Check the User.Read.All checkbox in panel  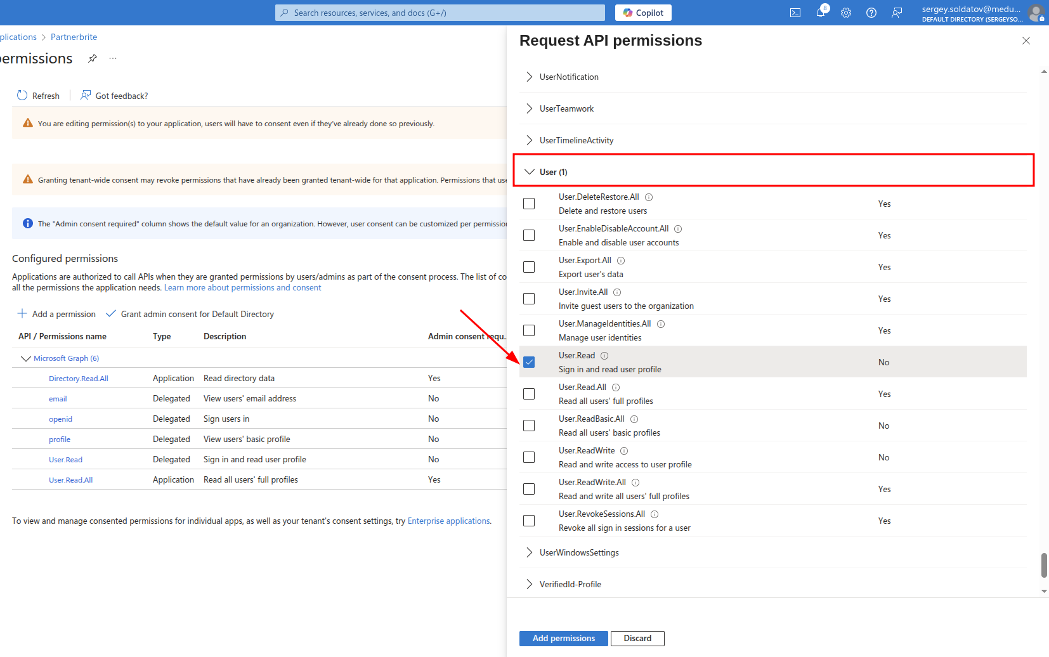(529, 394)
